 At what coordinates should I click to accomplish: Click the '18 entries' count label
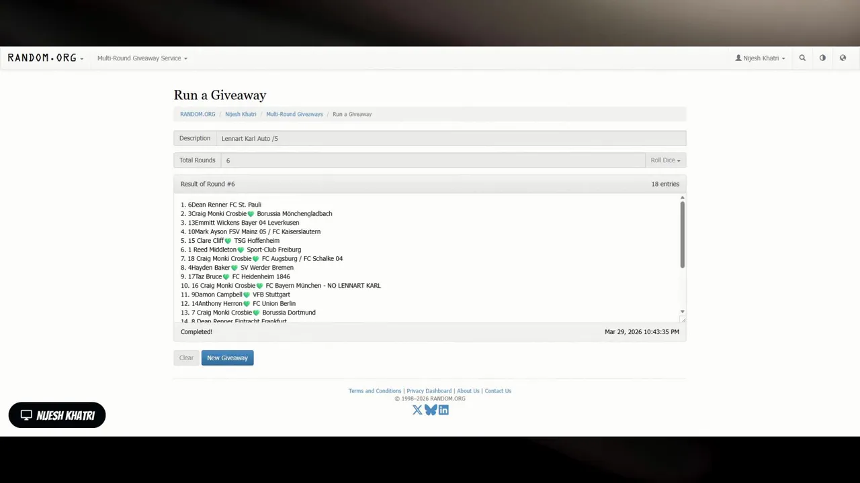click(x=665, y=184)
